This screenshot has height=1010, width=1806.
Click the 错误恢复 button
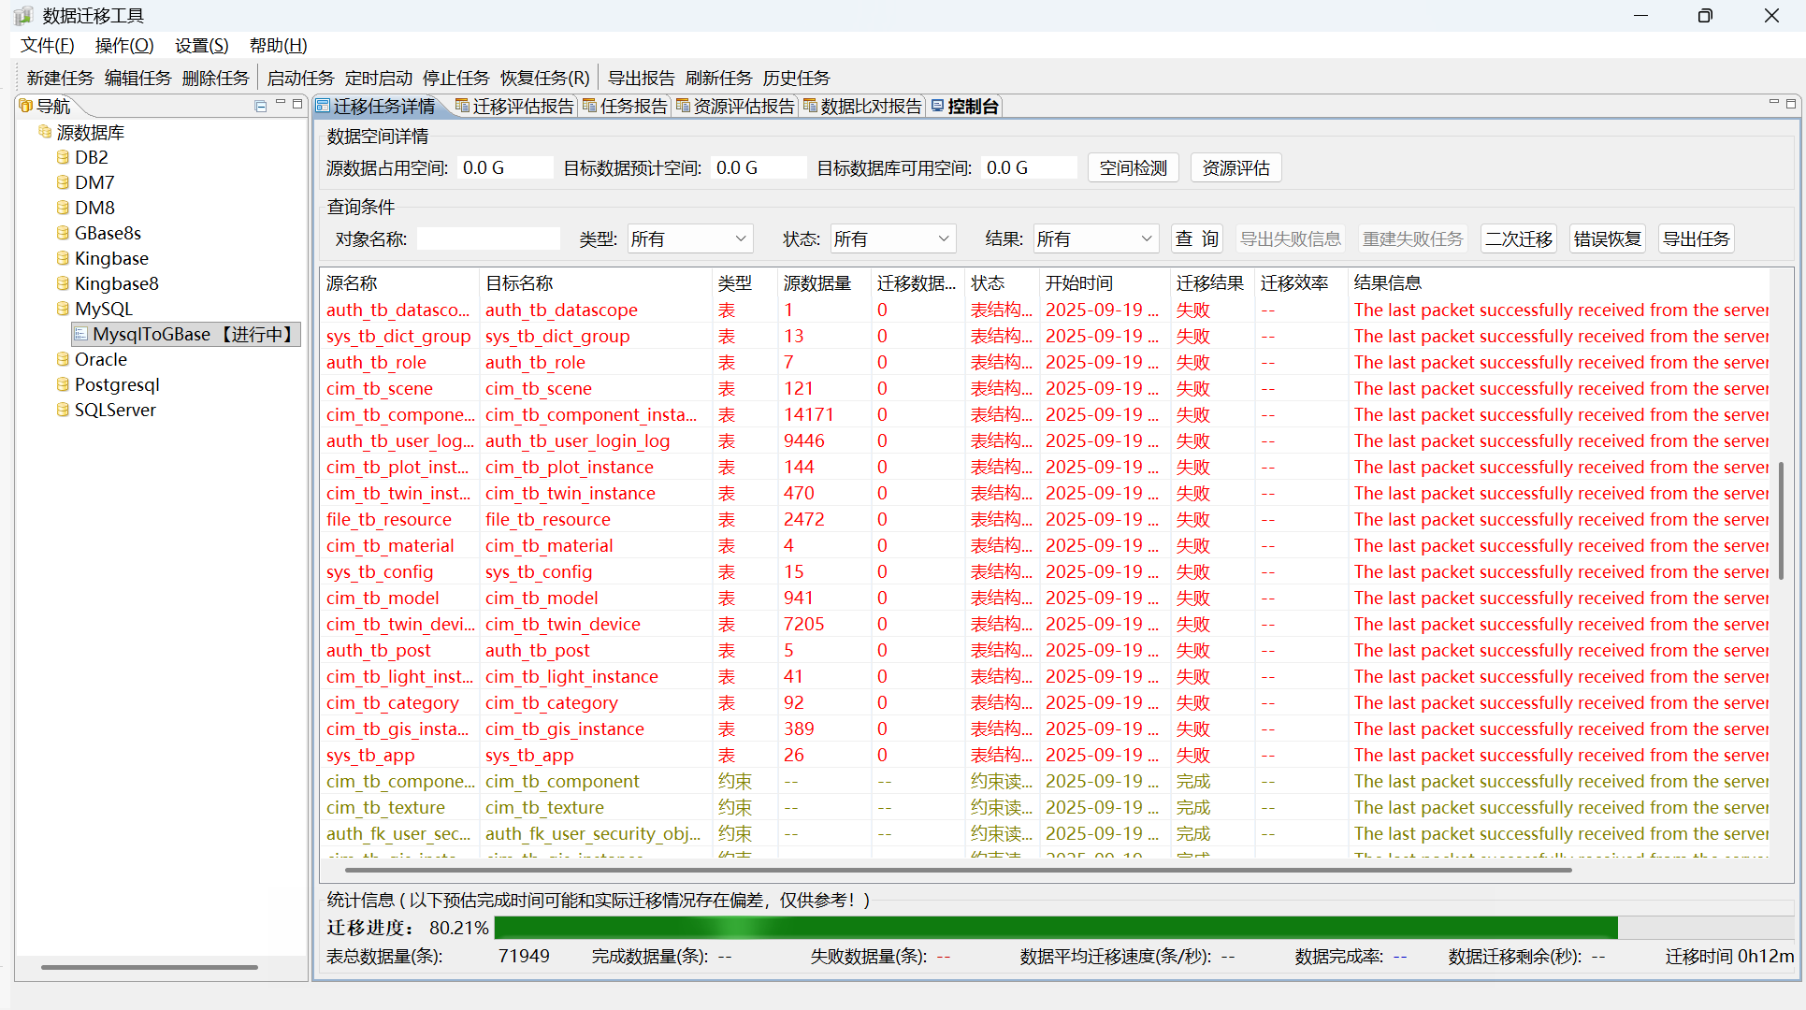pos(1608,238)
